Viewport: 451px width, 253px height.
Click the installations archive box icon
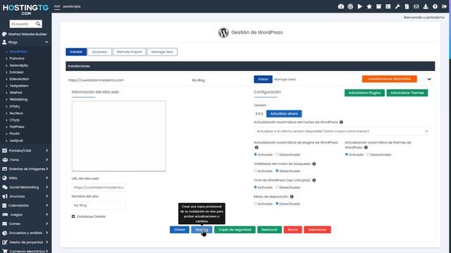click(378, 6)
